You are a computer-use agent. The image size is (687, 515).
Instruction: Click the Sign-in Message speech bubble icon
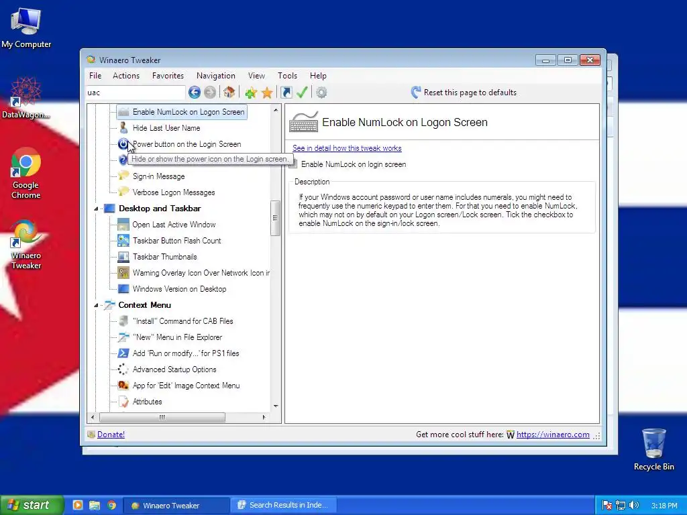coord(123,176)
